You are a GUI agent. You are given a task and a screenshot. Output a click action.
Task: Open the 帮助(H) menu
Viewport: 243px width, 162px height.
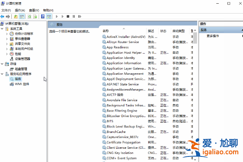pos(48,10)
